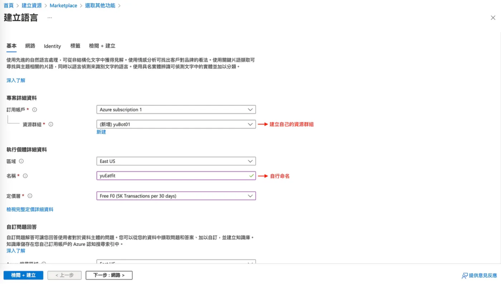501x284 pixels.
Task: Open the 標籤 tab
Action: point(75,46)
